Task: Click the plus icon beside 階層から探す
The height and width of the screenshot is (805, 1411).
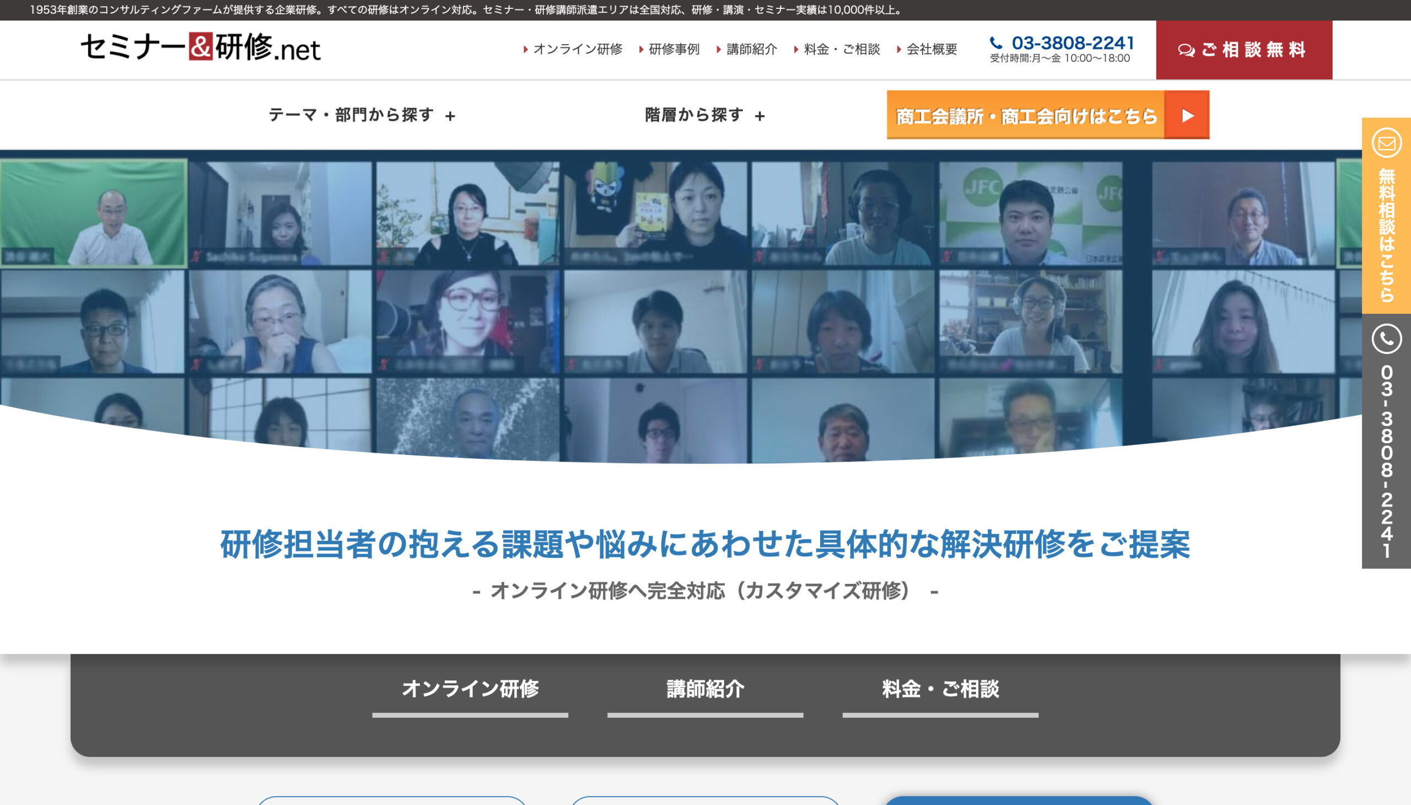Action: tap(760, 116)
